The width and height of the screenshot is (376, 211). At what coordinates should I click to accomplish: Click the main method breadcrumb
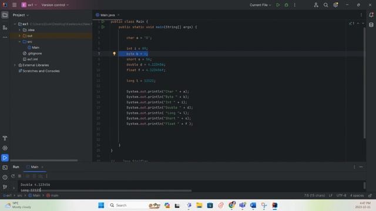[x=52, y=195]
